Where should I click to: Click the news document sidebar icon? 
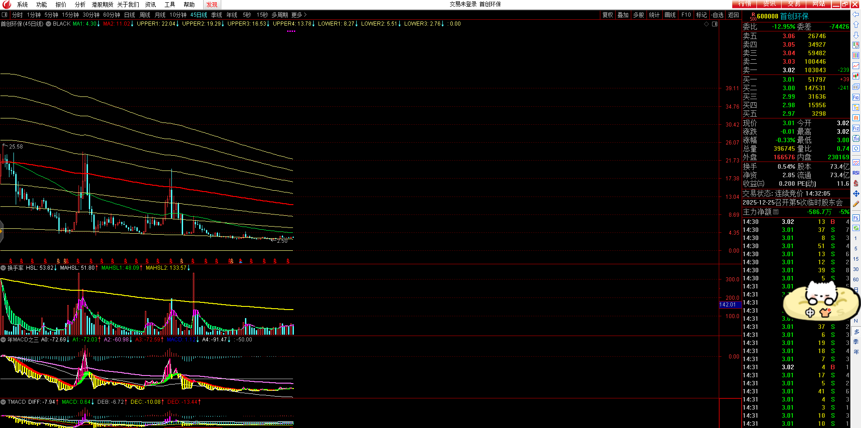click(856, 87)
